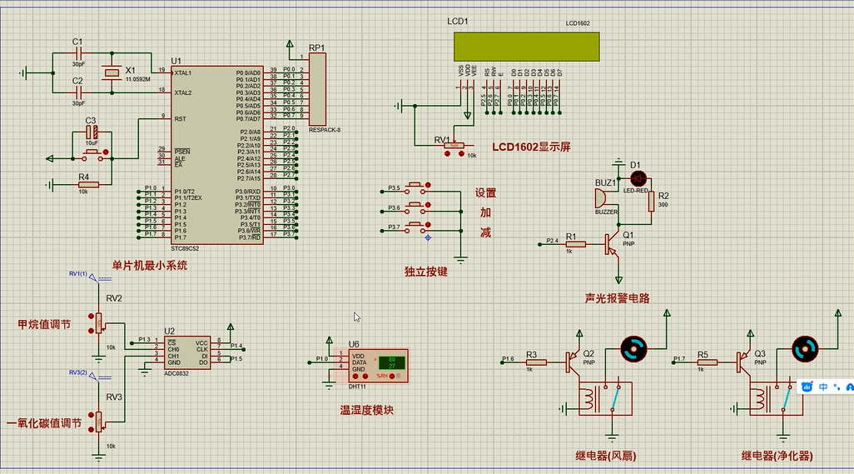Click the red LED D1 symbol
The image size is (854, 474).
tap(638, 177)
